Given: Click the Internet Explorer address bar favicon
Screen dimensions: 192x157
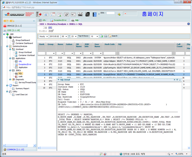Looking at the screenshot, I should point(4,7).
